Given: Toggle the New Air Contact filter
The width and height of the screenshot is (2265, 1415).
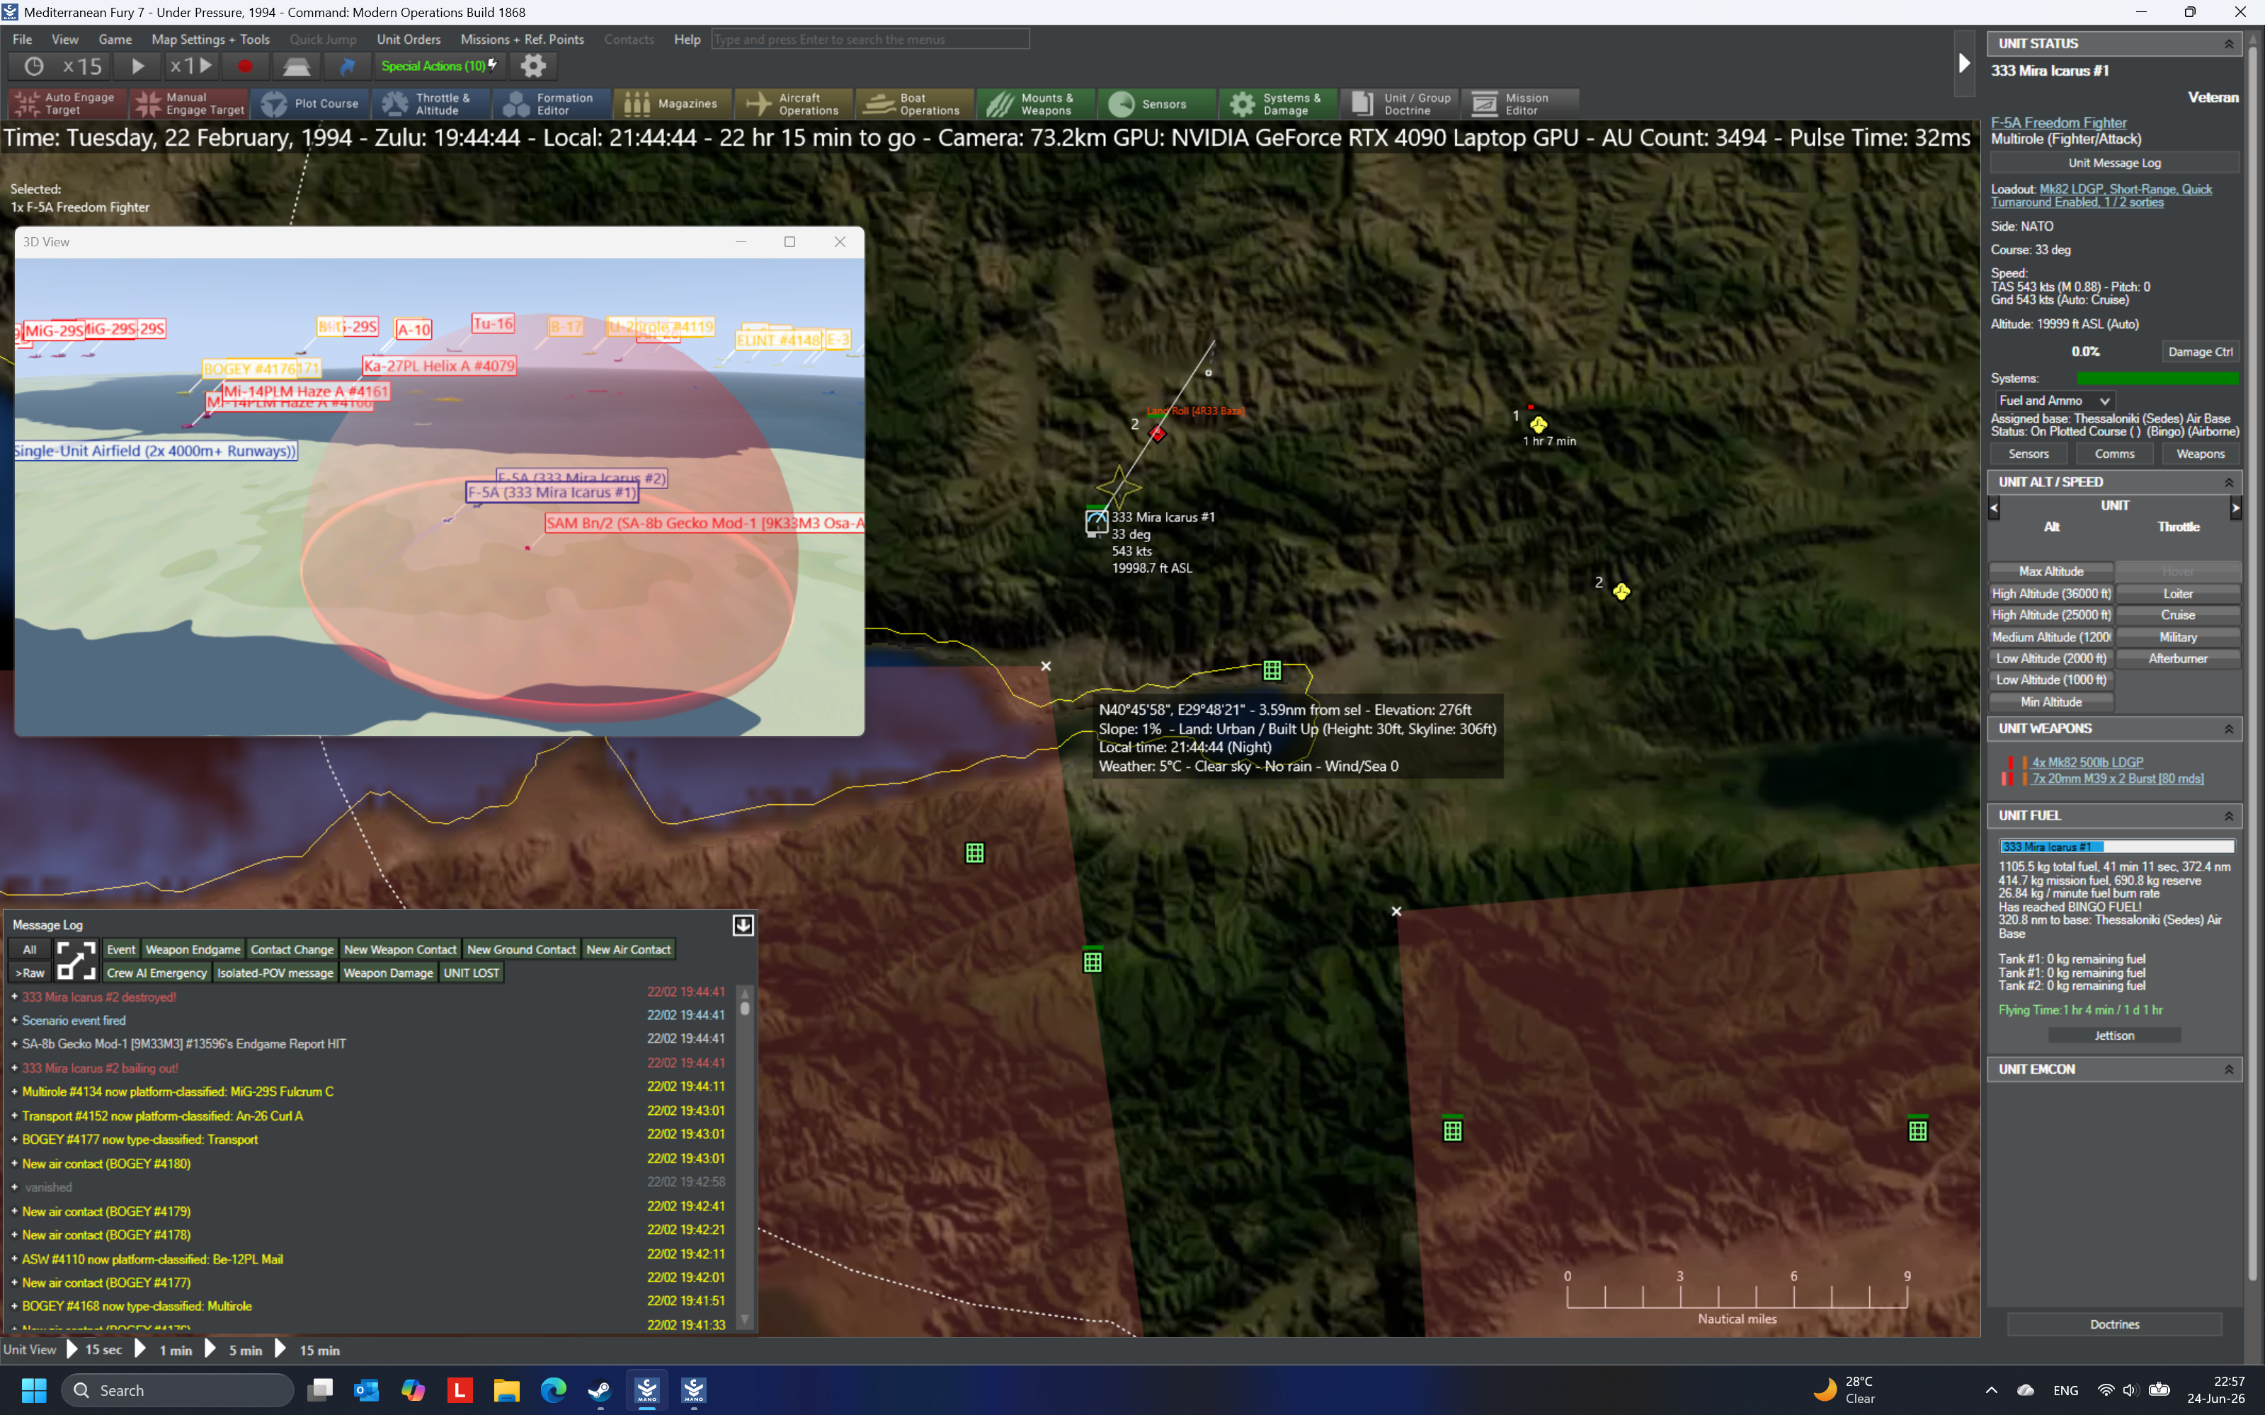Looking at the screenshot, I should point(629,950).
